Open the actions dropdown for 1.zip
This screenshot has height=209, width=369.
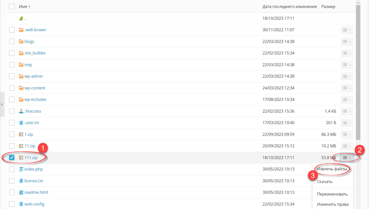[x=347, y=135]
